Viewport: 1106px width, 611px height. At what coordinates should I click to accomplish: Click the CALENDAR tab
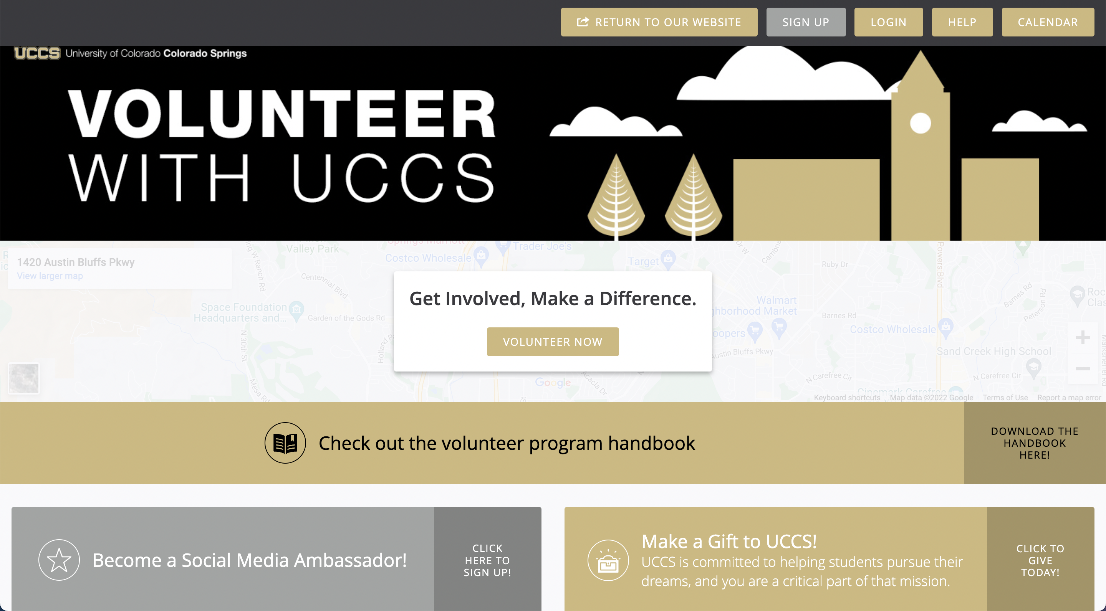click(x=1048, y=22)
